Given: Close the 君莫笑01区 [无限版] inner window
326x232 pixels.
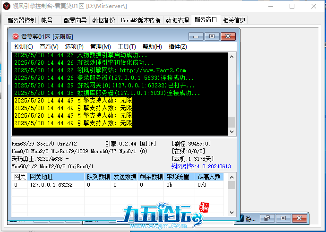Looking at the screenshot, I should [228, 36].
